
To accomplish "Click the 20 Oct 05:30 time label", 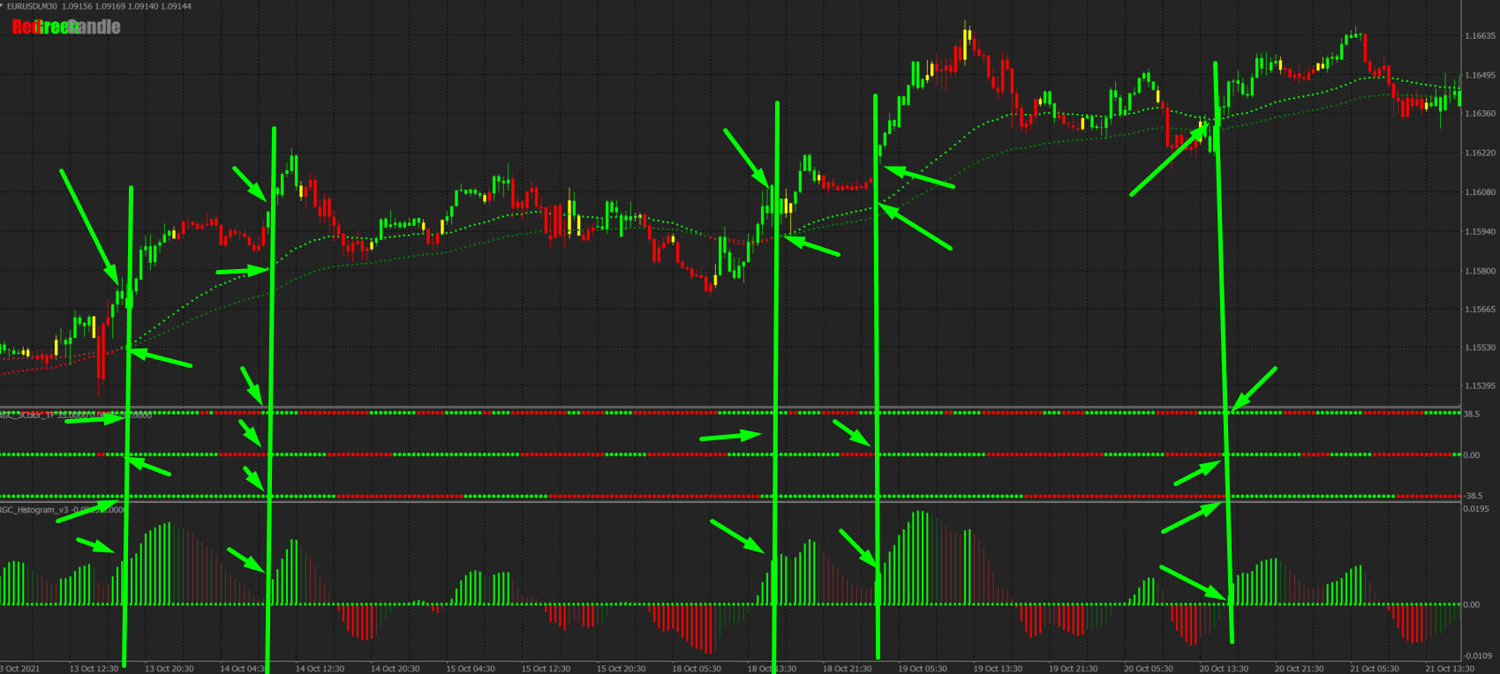I will (x=1149, y=669).
